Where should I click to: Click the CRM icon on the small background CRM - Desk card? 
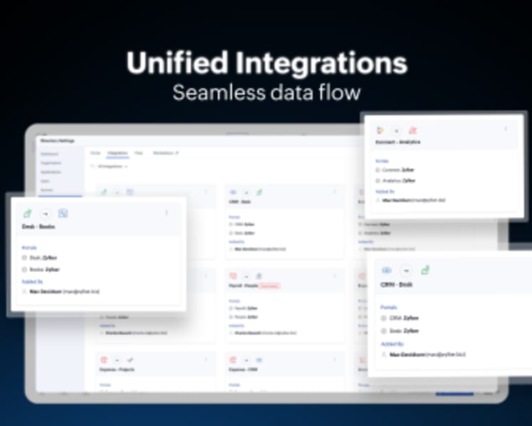(233, 192)
